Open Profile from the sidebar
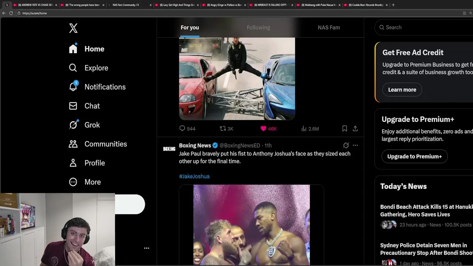This screenshot has height=266, width=473. (87, 163)
